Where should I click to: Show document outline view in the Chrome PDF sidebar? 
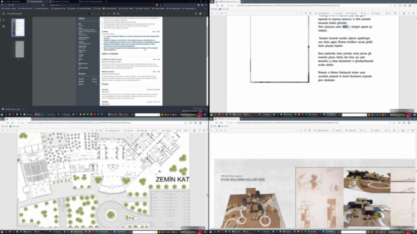3,26
